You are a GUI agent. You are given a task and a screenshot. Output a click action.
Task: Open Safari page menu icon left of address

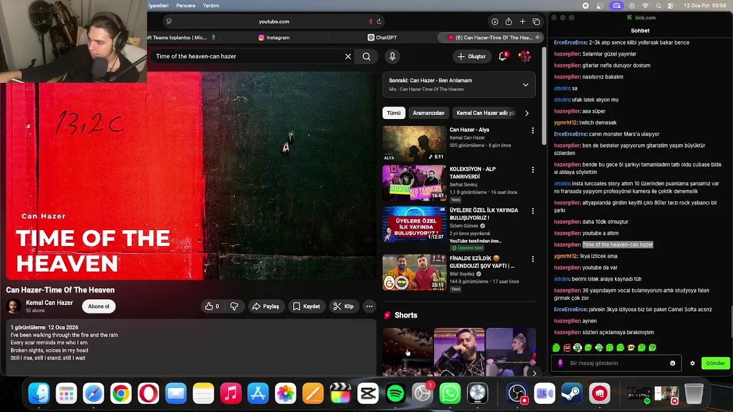click(168, 22)
